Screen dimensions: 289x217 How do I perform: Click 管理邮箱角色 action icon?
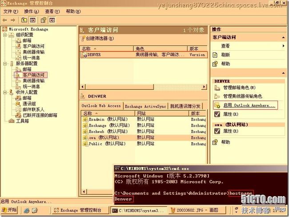point(217,88)
